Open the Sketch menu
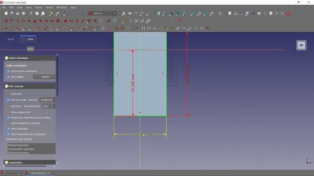This screenshot has width=314, height=176. point(49,7)
